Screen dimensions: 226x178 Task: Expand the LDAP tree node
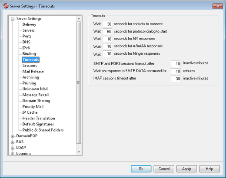pos(13,148)
